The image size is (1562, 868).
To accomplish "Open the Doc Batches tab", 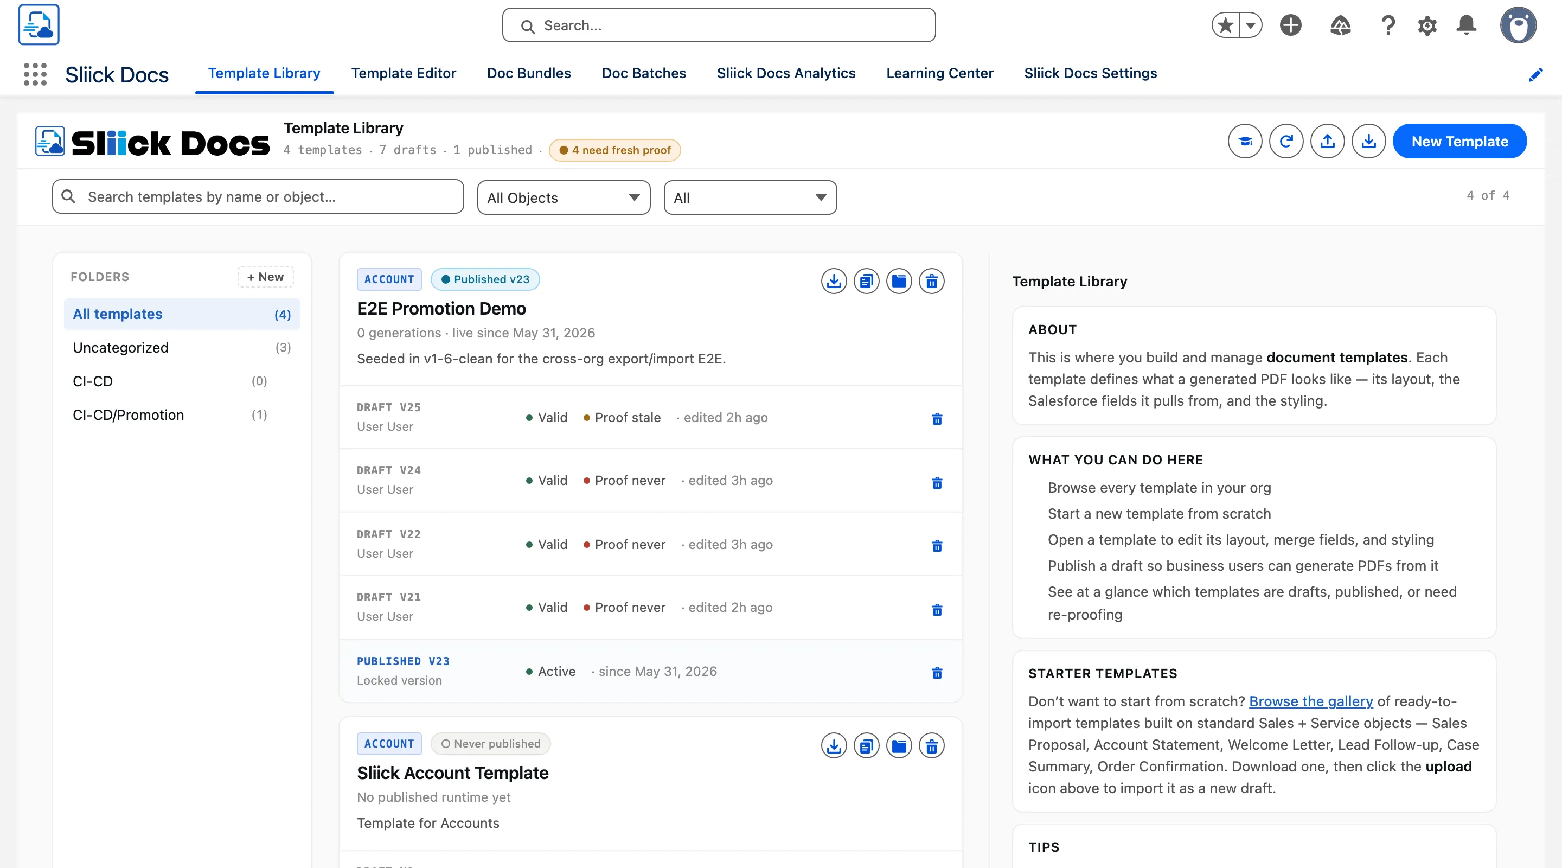I will (643, 73).
